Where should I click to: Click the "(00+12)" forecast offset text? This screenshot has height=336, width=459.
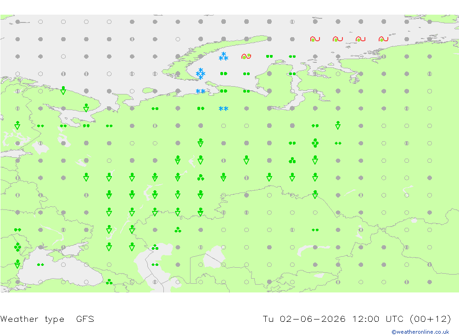point(431,319)
